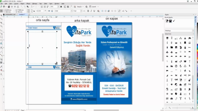Click the Import icon in toolbar
198x111 pixels.
point(42,7)
